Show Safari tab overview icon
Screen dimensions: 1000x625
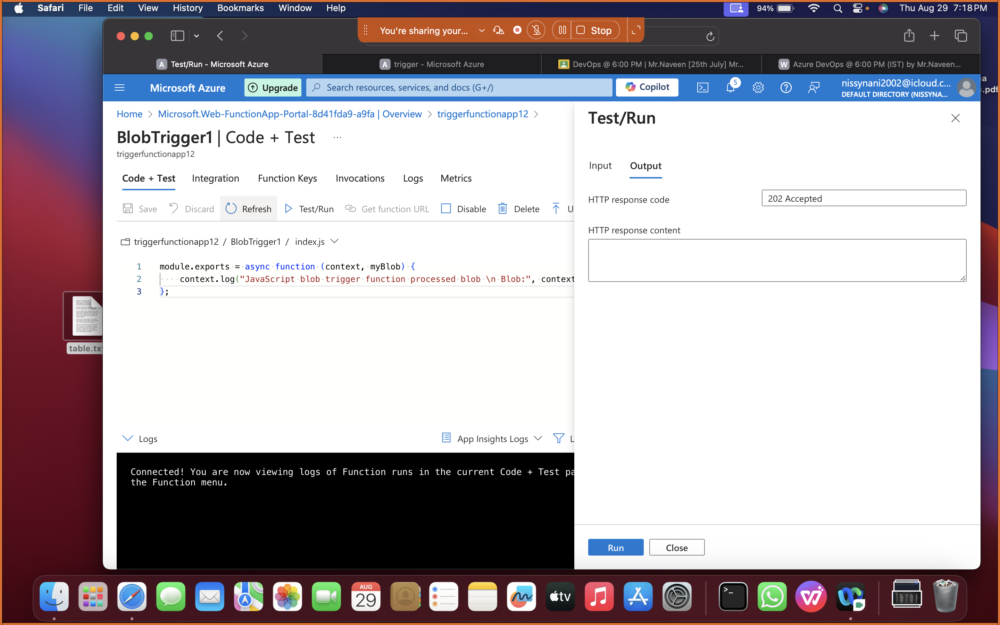pyautogui.click(x=961, y=36)
